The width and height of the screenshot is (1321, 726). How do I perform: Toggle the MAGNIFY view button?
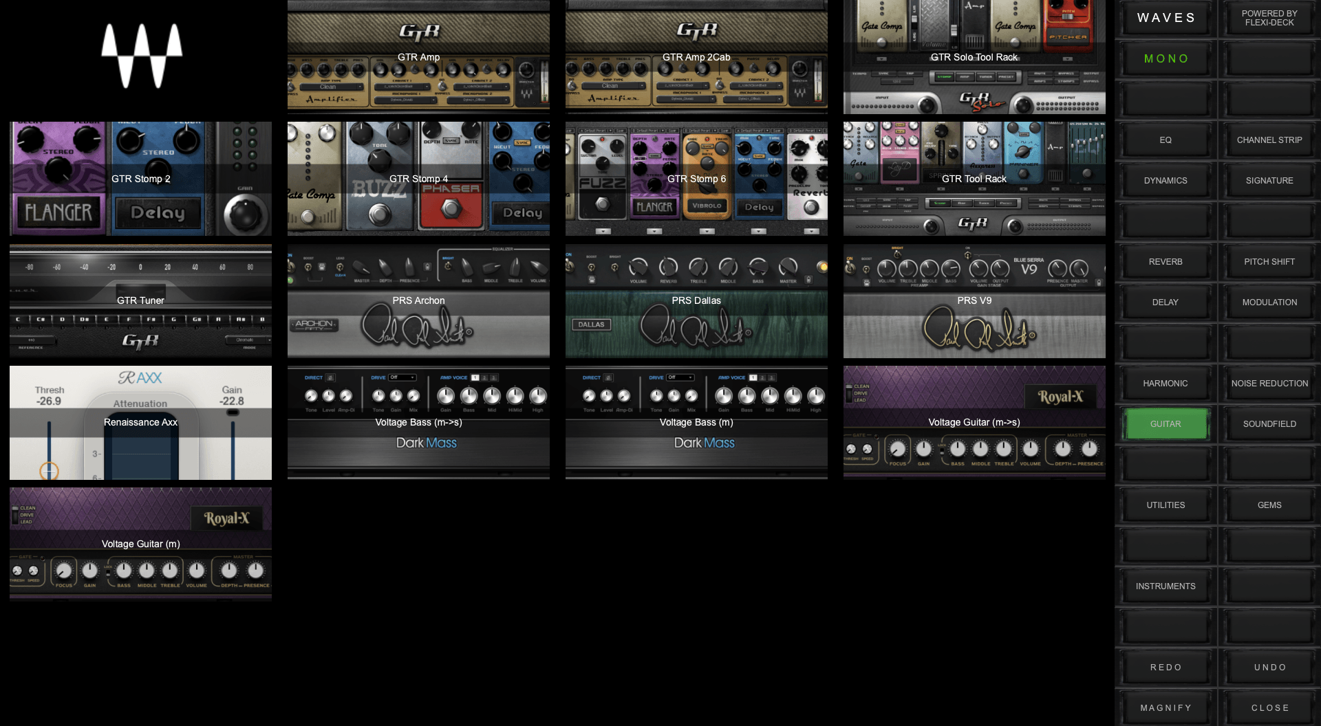1166,707
